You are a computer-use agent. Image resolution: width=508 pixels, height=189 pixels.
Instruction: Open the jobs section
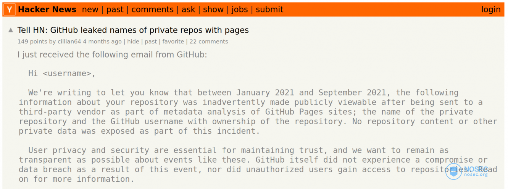[x=240, y=10]
